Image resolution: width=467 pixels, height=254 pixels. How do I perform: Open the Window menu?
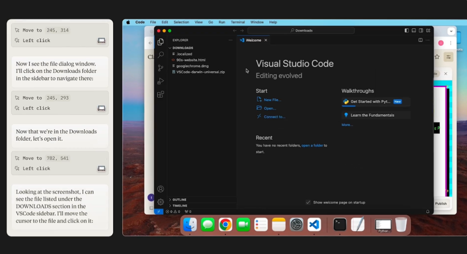pyautogui.click(x=257, y=22)
